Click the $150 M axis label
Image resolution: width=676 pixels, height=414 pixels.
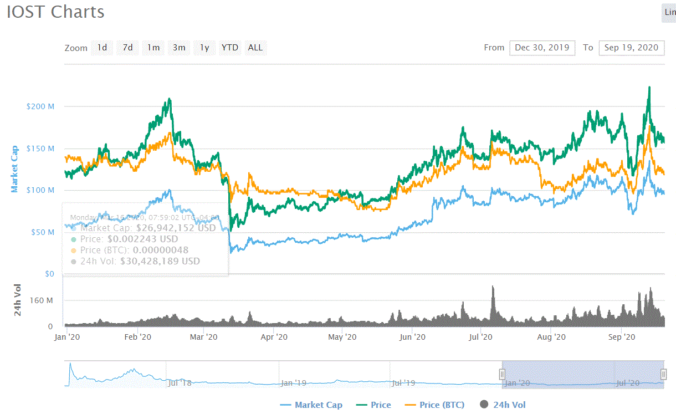click(40, 149)
